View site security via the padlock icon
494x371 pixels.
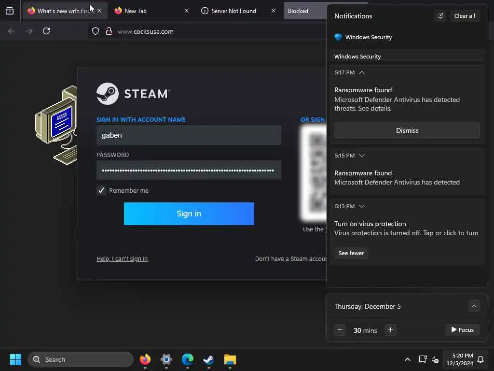tap(109, 31)
